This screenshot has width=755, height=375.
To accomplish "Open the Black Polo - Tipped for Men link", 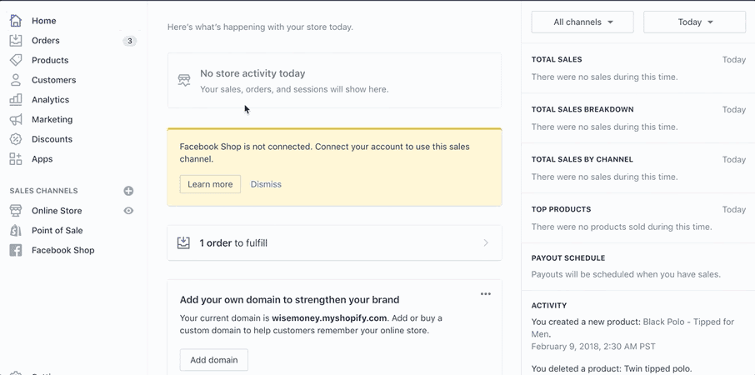I will click(632, 327).
